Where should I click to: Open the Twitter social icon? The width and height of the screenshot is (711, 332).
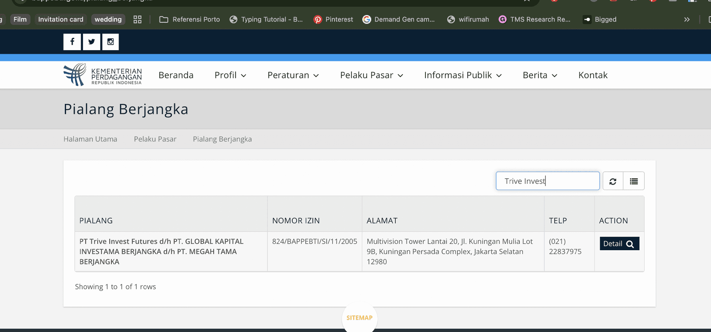pyautogui.click(x=92, y=42)
